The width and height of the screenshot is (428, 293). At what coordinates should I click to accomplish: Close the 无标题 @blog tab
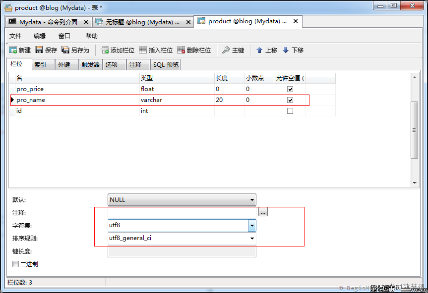pos(188,22)
